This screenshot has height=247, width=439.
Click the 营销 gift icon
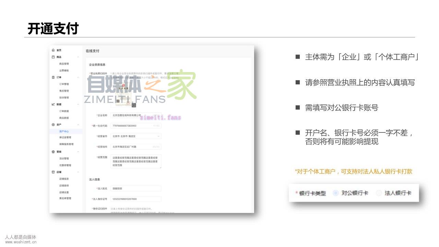53,152
